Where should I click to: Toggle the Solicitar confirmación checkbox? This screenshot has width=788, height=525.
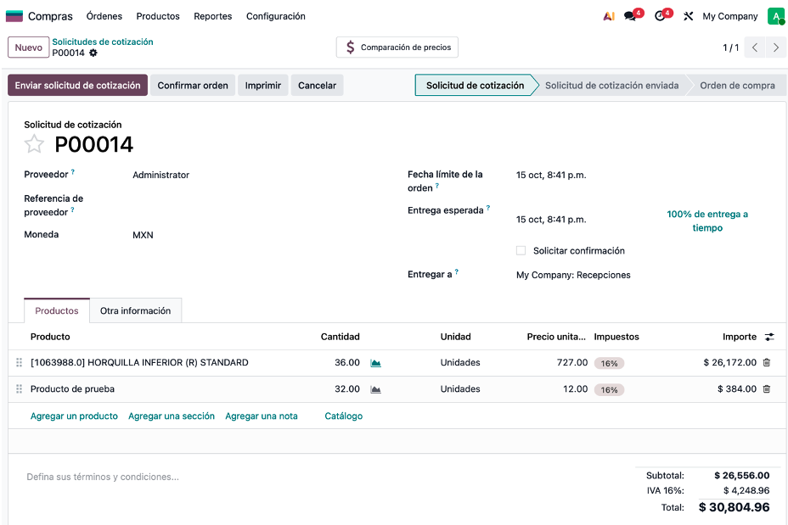pyautogui.click(x=521, y=250)
